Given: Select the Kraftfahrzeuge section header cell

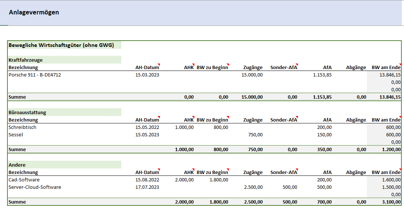Looking at the screenshot, I should tap(26, 60).
